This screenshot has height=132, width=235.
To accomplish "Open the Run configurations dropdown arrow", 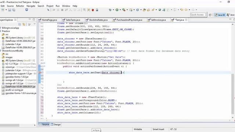I will 120,10.
